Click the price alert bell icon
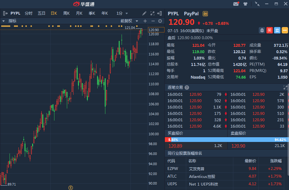Viewport: 289px width, 190px height. (x=262, y=30)
